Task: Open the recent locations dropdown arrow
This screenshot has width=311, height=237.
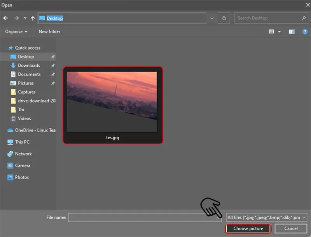Action: [25, 18]
